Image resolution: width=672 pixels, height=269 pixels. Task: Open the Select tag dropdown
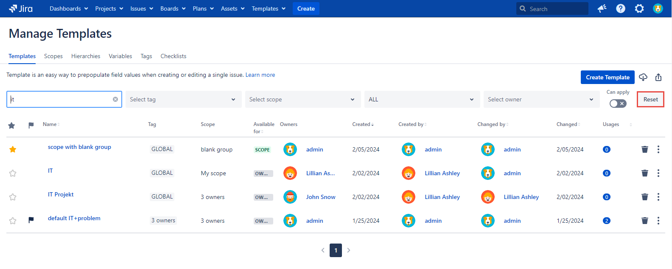point(183,99)
